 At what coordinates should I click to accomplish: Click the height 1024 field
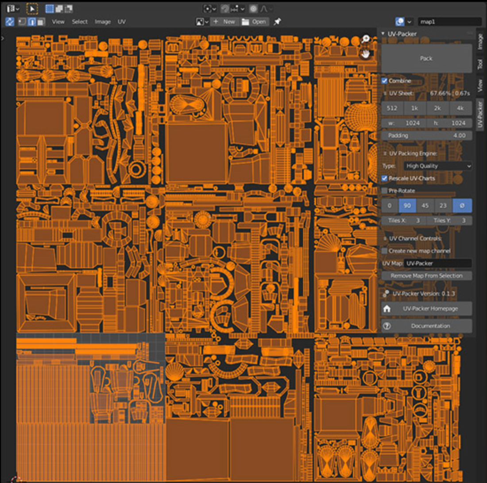tap(449, 123)
